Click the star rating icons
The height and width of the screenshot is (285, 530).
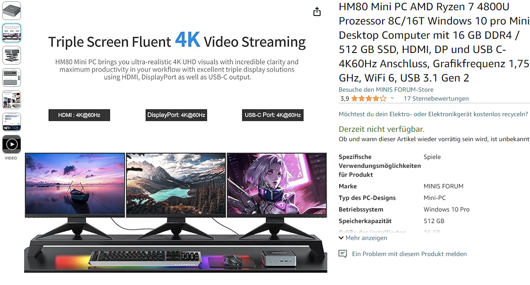tap(368, 98)
